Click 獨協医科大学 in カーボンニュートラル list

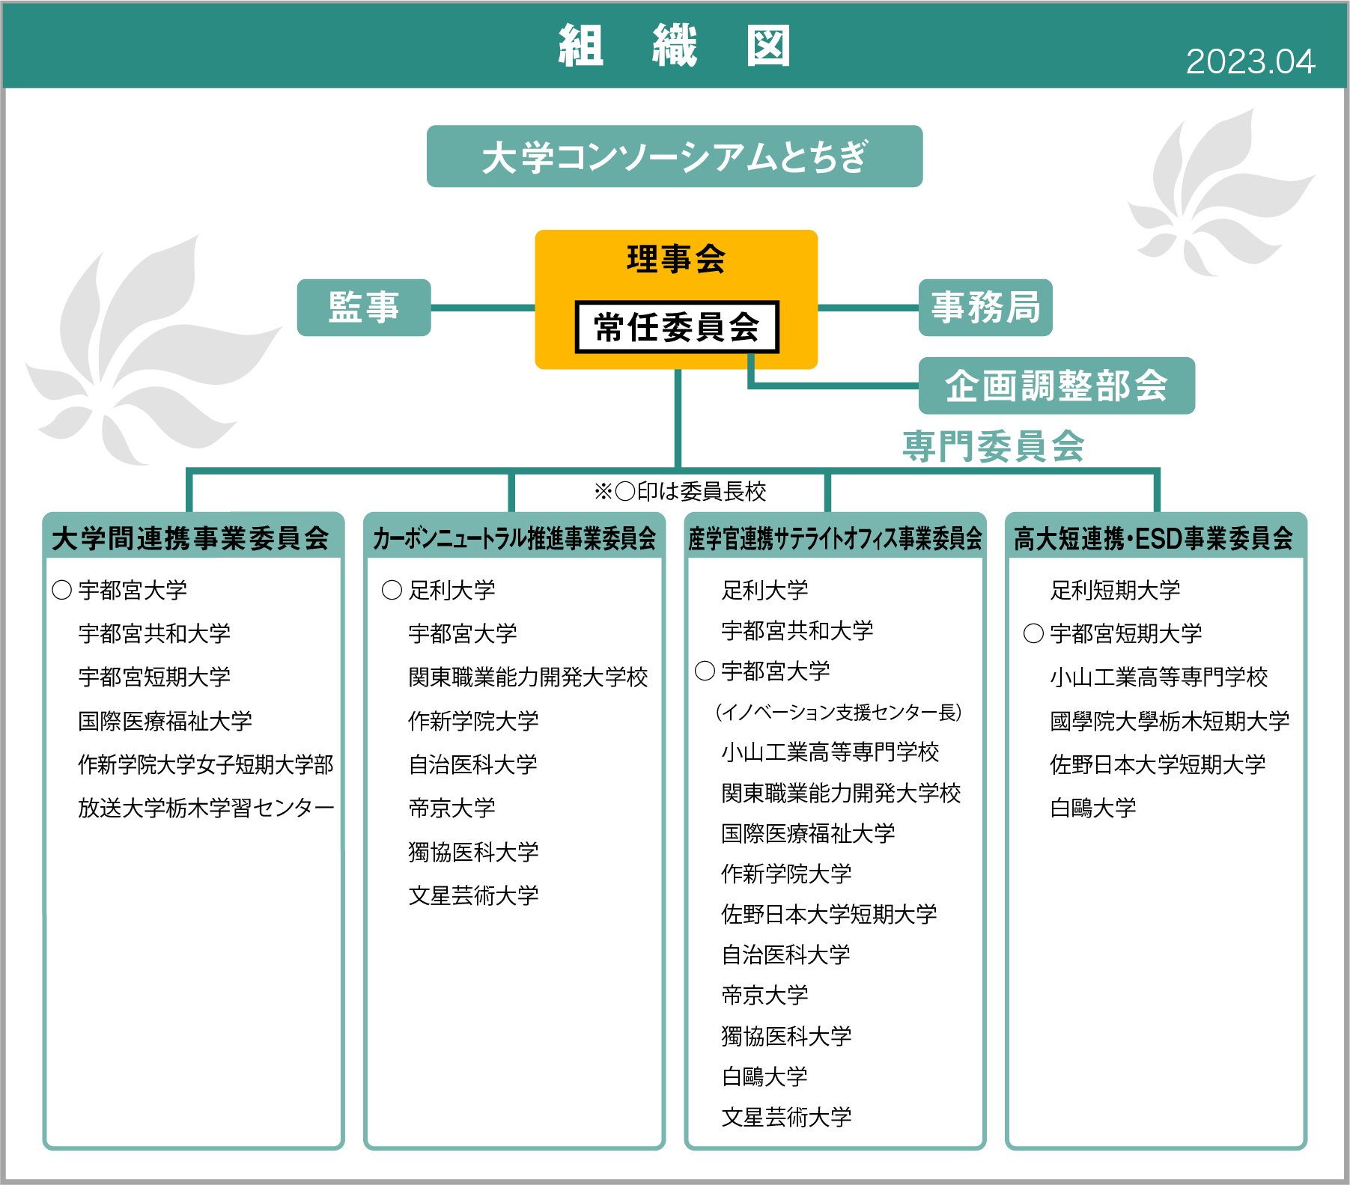point(473,852)
